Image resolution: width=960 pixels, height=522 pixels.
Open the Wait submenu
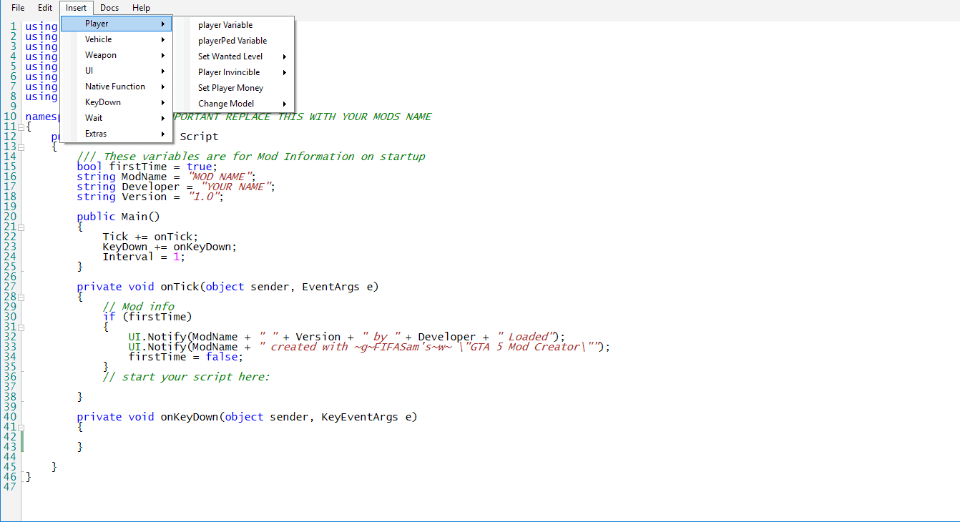coord(117,118)
